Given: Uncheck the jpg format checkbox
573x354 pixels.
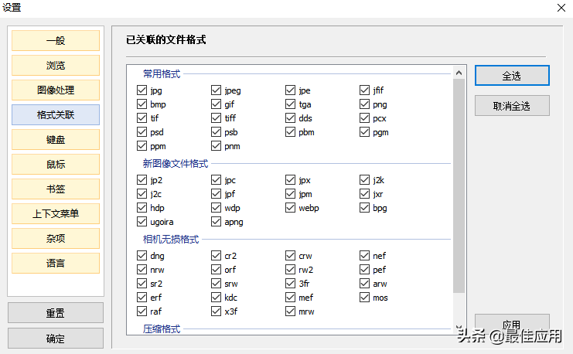Looking at the screenshot, I should coord(142,90).
